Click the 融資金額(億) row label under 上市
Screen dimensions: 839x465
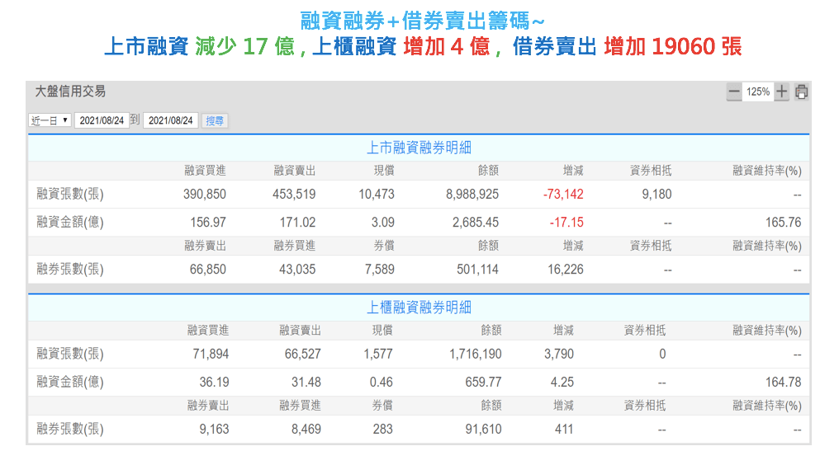click(x=70, y=223)
